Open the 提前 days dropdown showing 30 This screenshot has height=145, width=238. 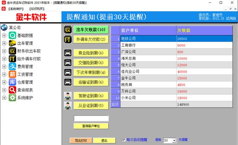pyautogui.click(x=174, y=141)
